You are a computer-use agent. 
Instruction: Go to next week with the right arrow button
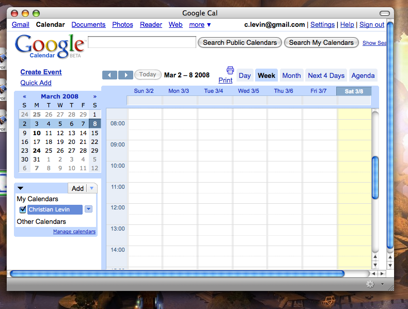click(125, 75)
